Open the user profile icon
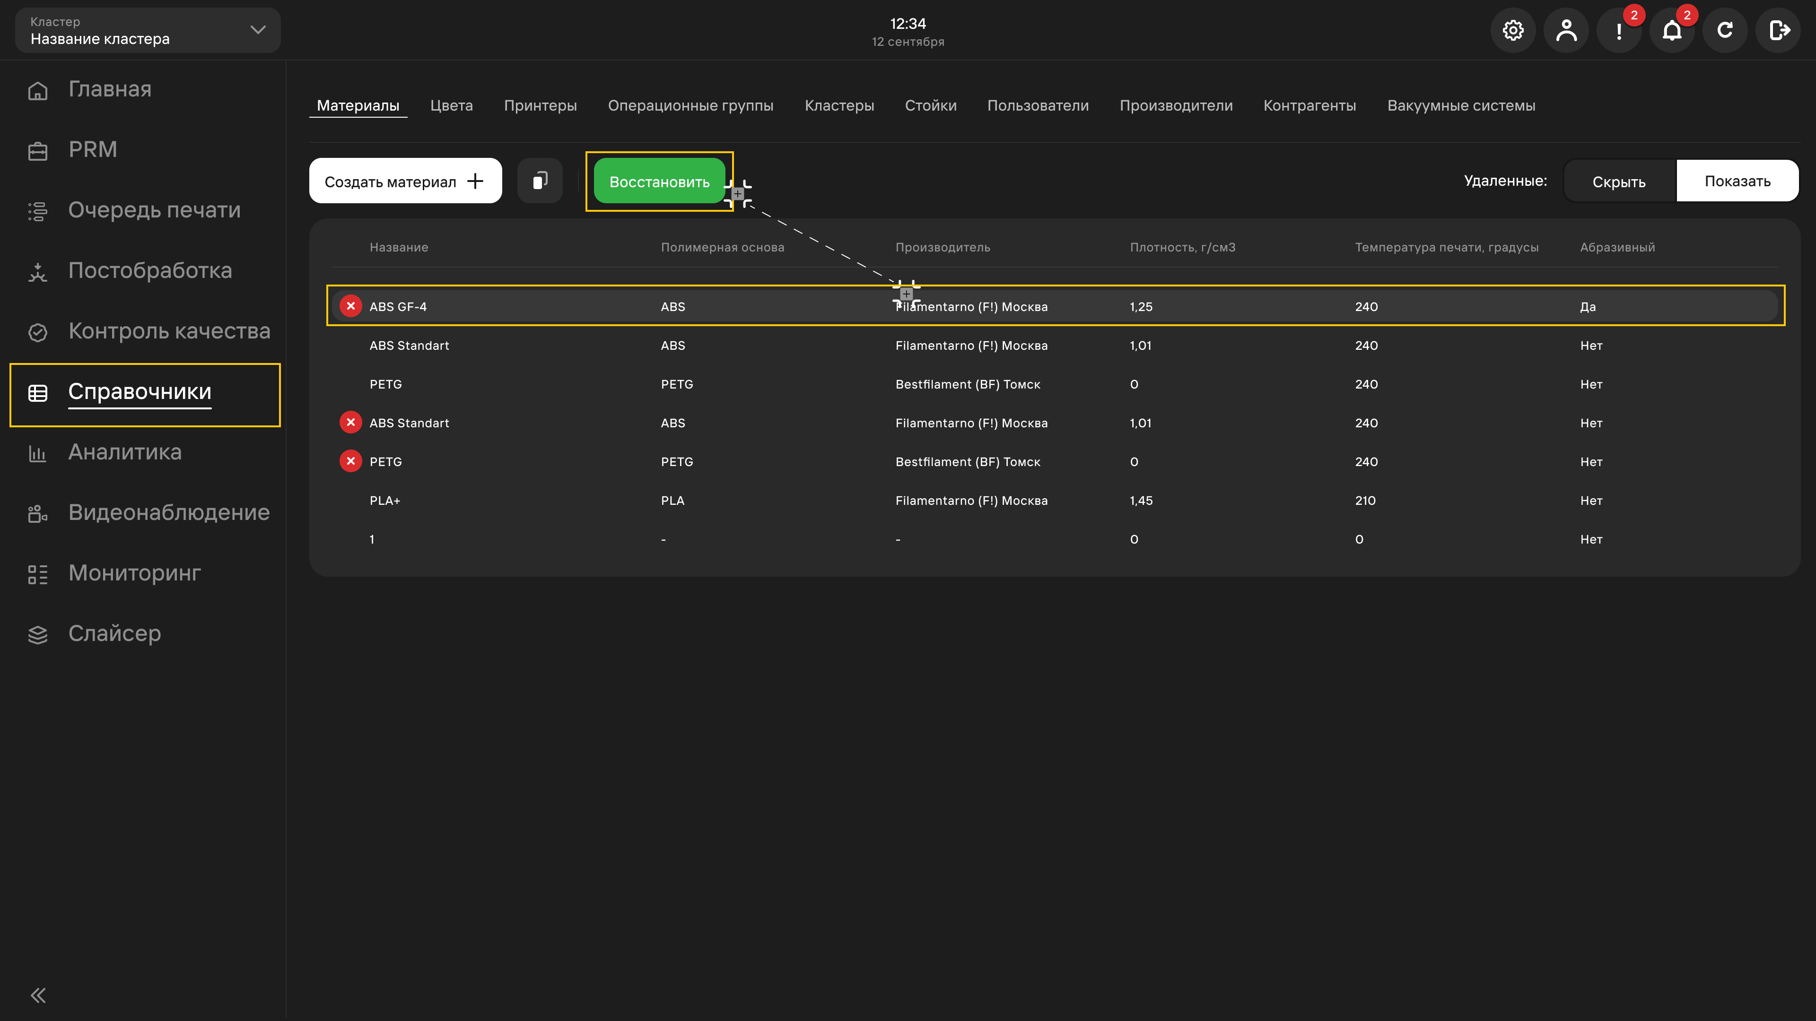 (x=1566, y=30)
